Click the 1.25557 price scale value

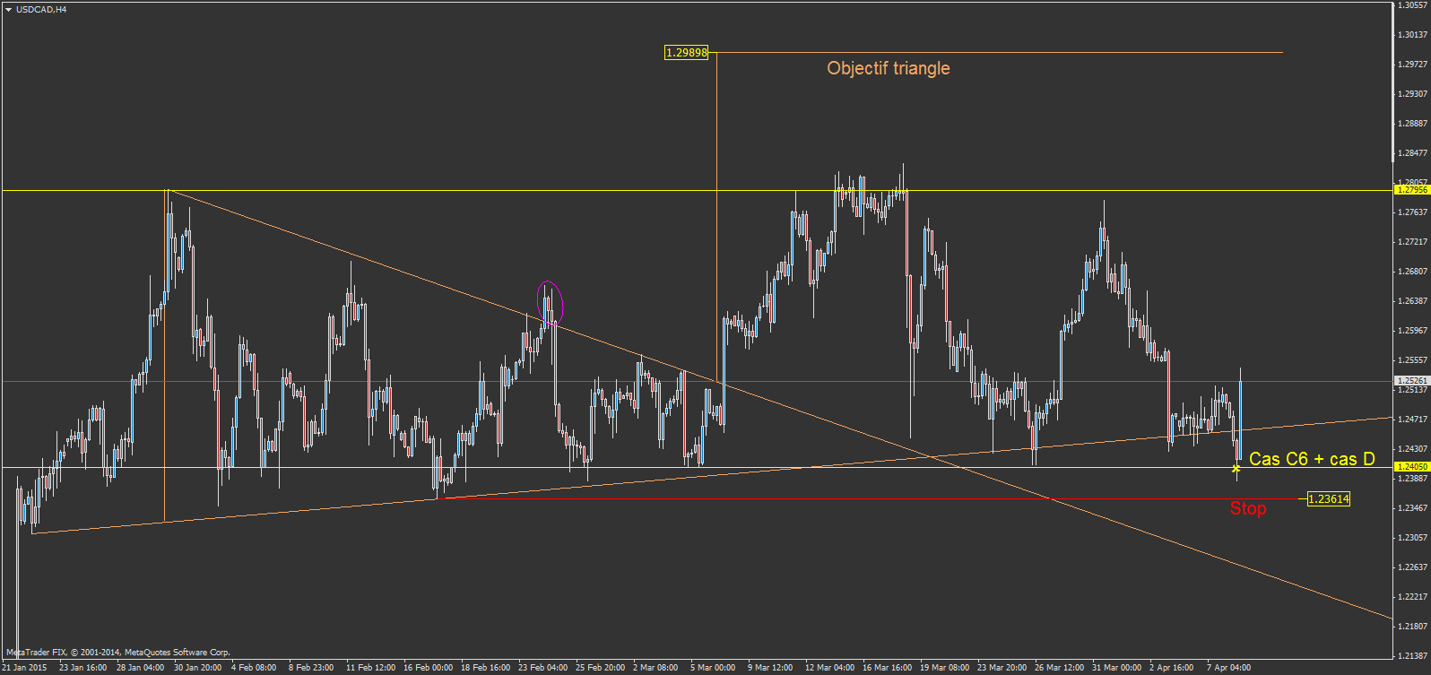tap(1413, 360)
